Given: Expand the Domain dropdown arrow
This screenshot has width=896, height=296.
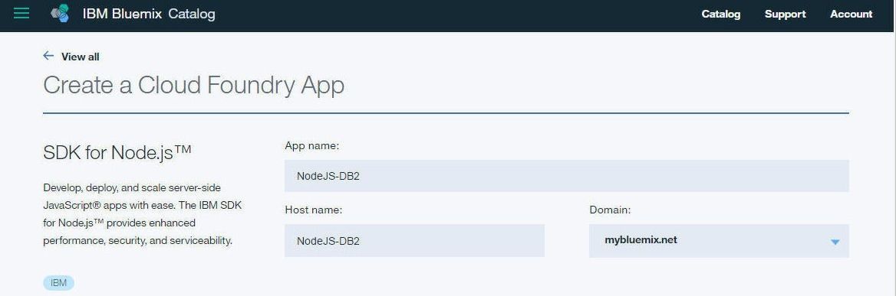Looking at the screenshot, I should coord(835,242).
